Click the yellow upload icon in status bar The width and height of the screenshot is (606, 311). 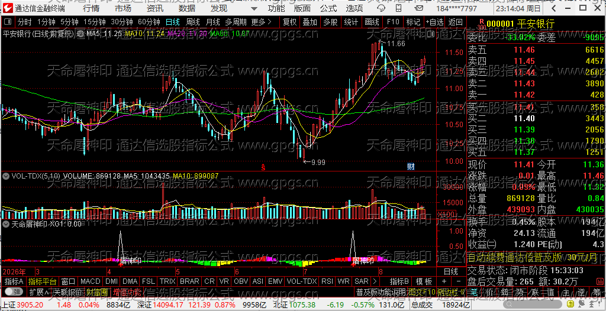(570, 304)
